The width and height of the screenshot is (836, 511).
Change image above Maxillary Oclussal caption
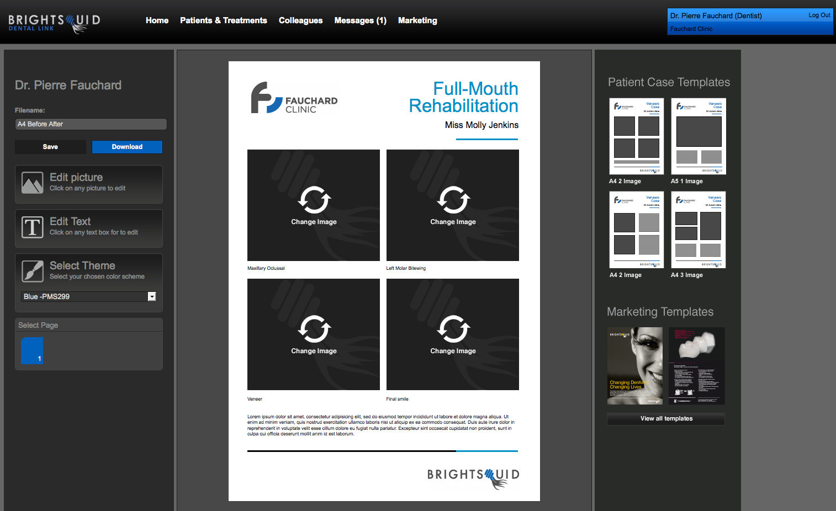[314, 205]
